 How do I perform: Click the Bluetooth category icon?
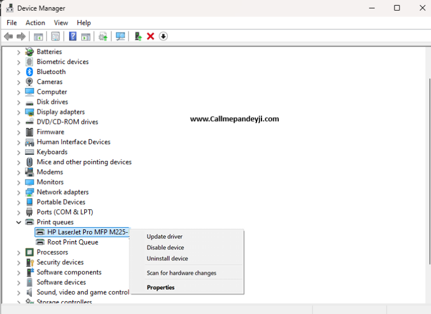(29, 72)
